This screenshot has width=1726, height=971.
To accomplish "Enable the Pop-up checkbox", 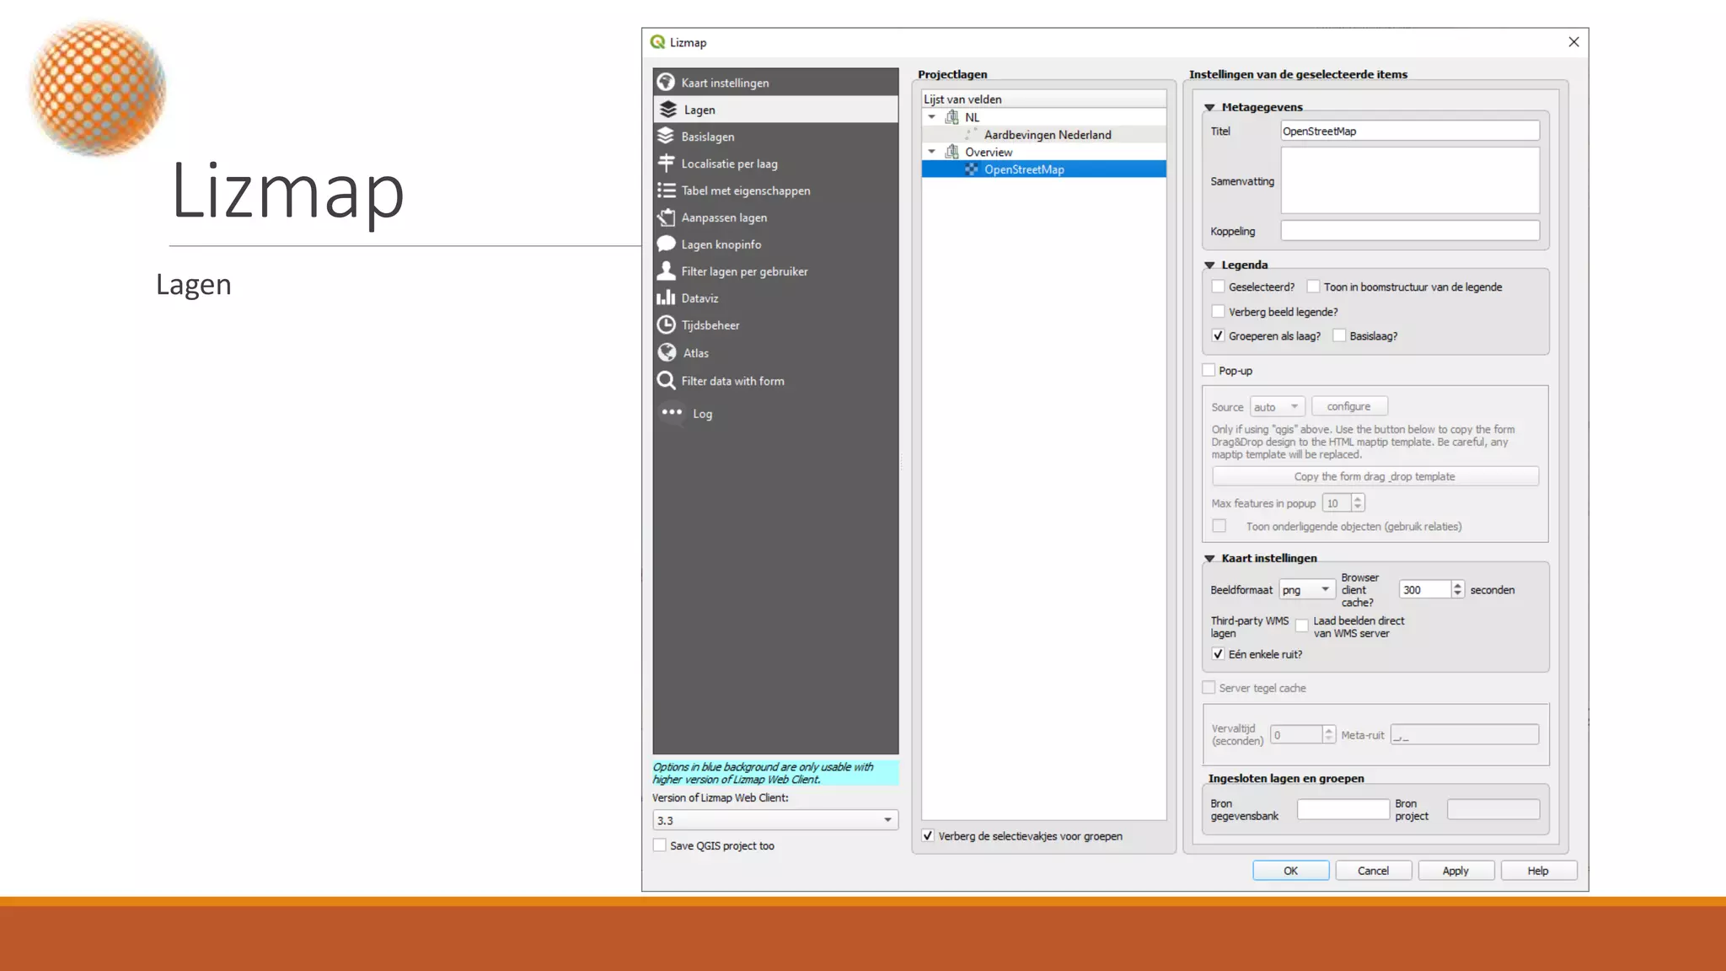I will (1209, 370).
